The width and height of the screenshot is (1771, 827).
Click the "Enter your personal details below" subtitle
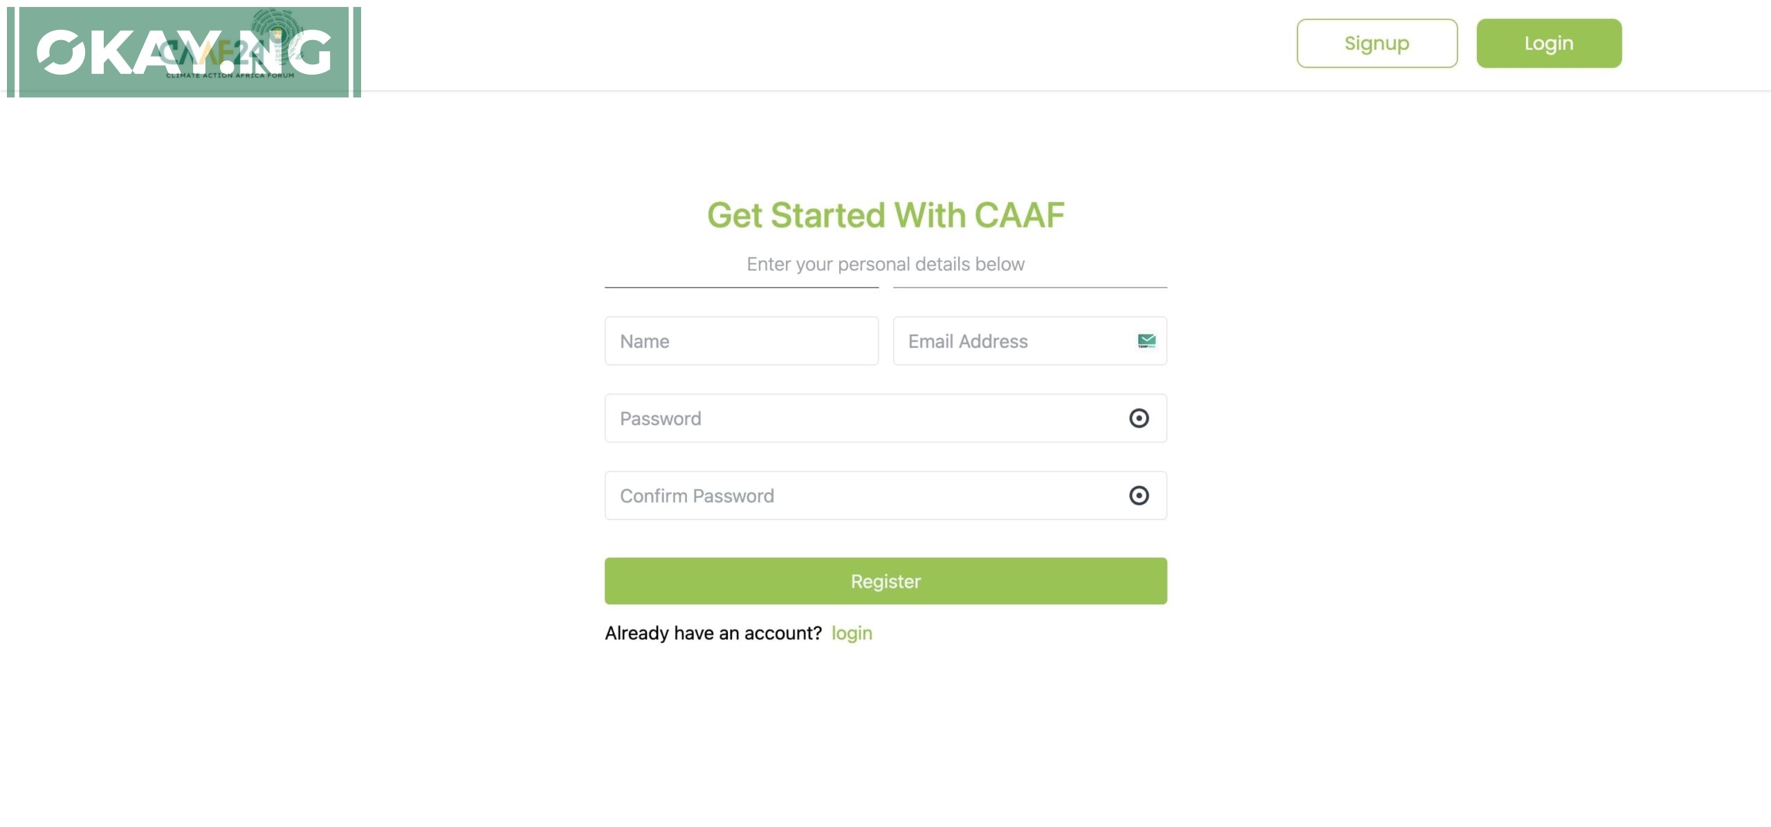pos(885,264)
